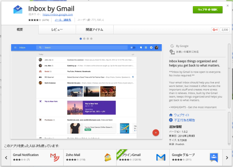This screenshot has height=167, width=233.
Task: Open the ウェブサイト website link
Action: point(181,115)
